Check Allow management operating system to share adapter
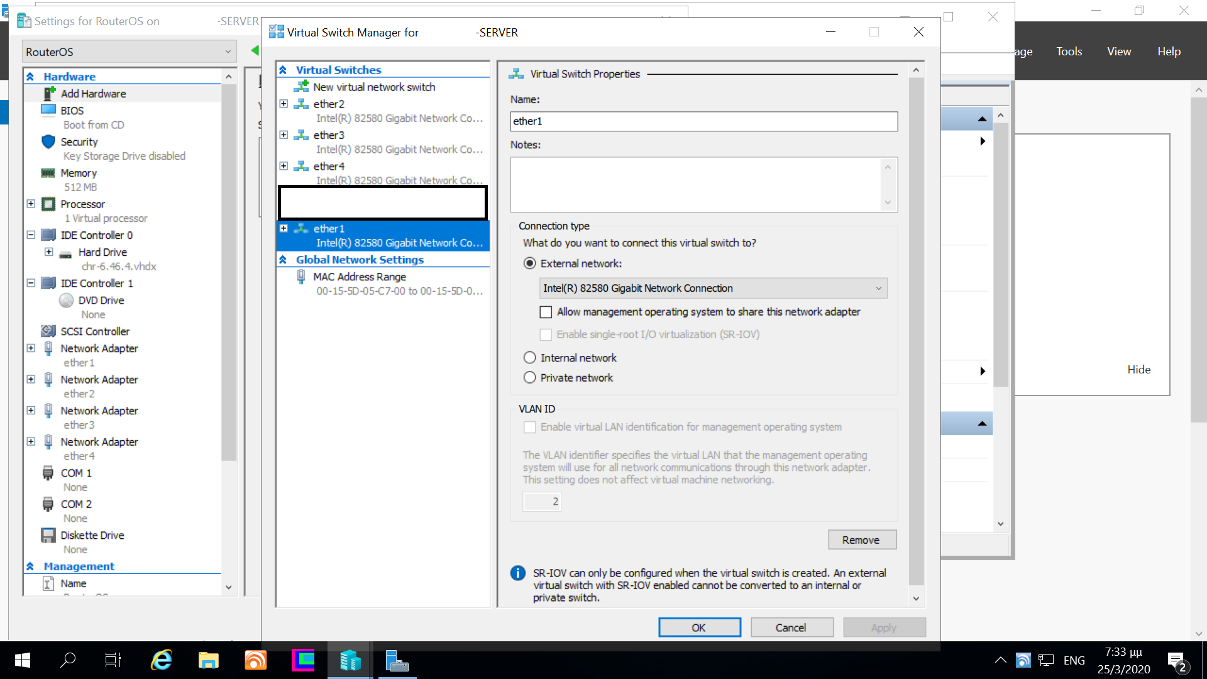Screen dimensions: 1207x679 [546, 312]
